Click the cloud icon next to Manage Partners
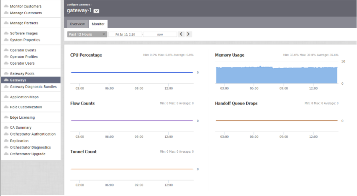This screenshot has height=196, width=357. [6, 23]
